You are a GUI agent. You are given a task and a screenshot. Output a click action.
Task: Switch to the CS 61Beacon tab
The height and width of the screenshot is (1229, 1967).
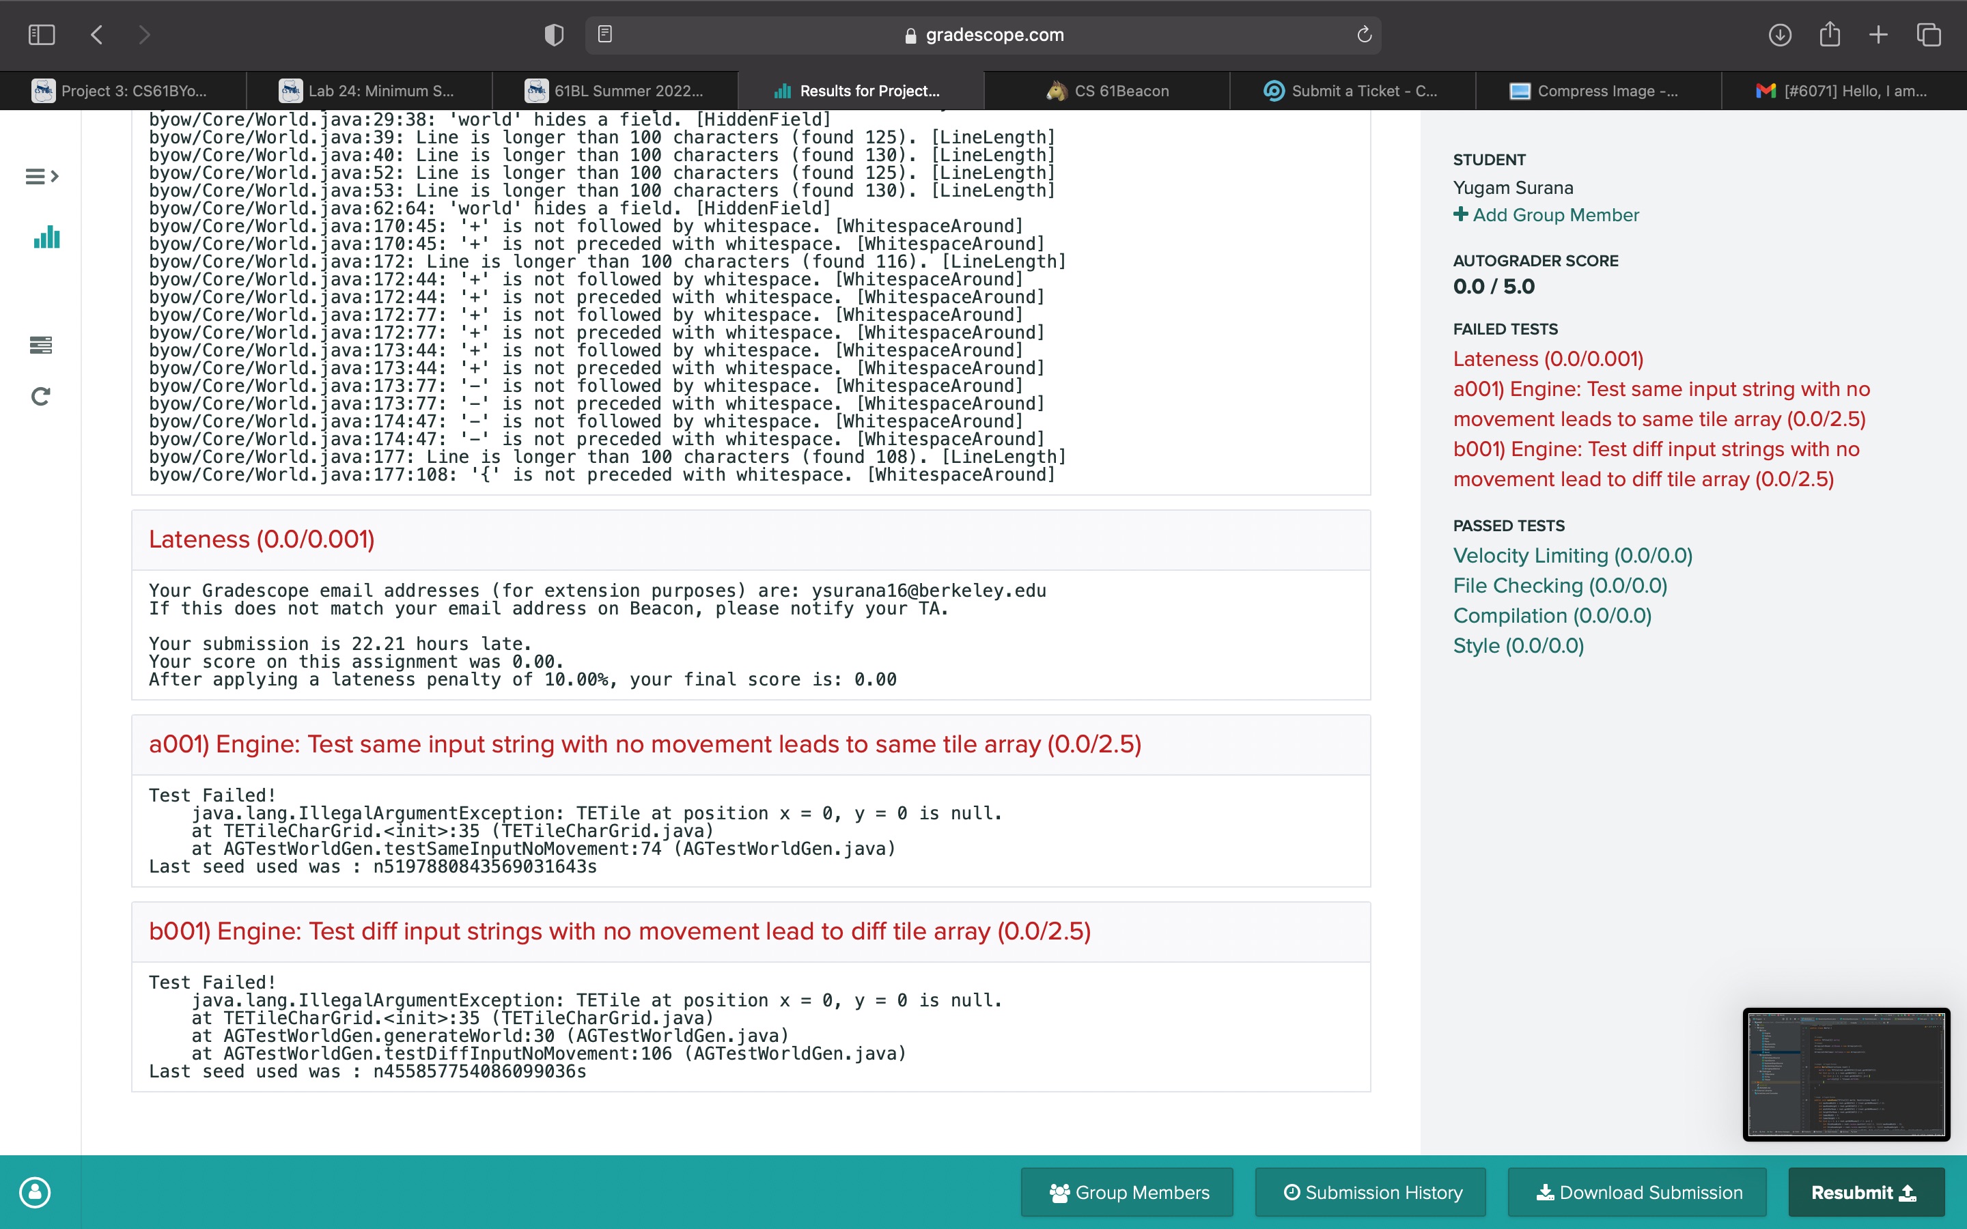pos(1107,91)
